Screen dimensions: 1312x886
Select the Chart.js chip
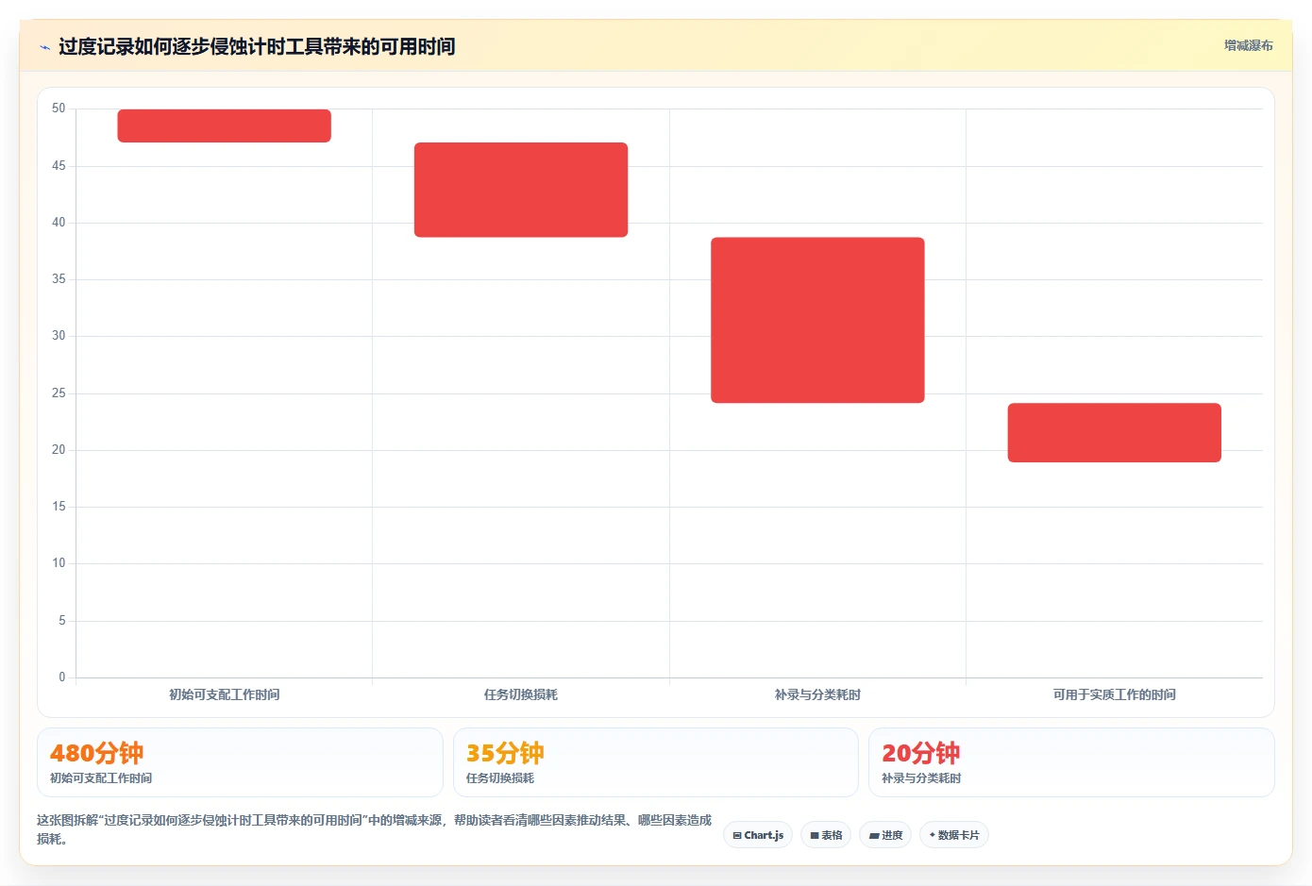pos(758,835)
